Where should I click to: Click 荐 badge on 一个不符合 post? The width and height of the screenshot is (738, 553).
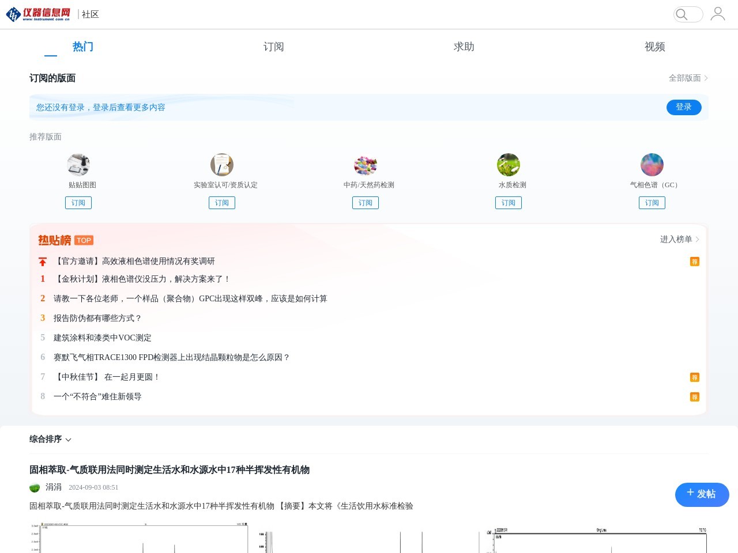click(695, 397)
